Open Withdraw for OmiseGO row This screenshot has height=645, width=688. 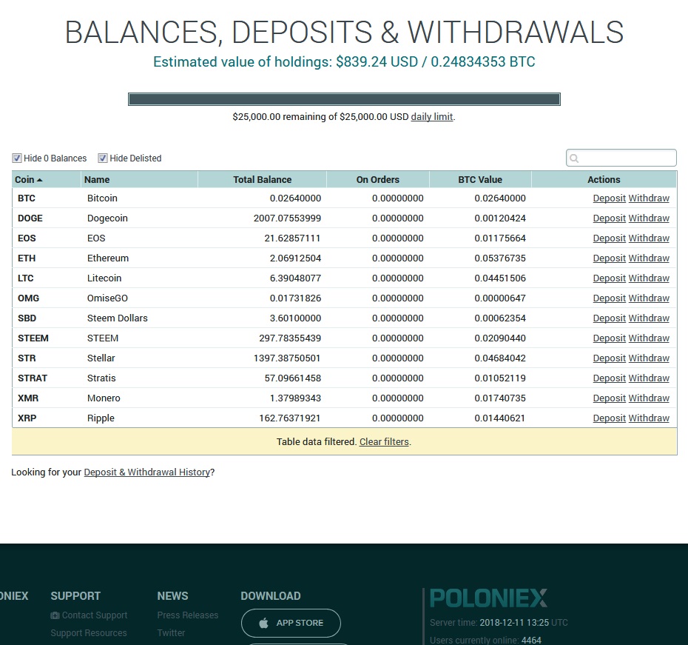pyautogui.click(x=649, y=298)
